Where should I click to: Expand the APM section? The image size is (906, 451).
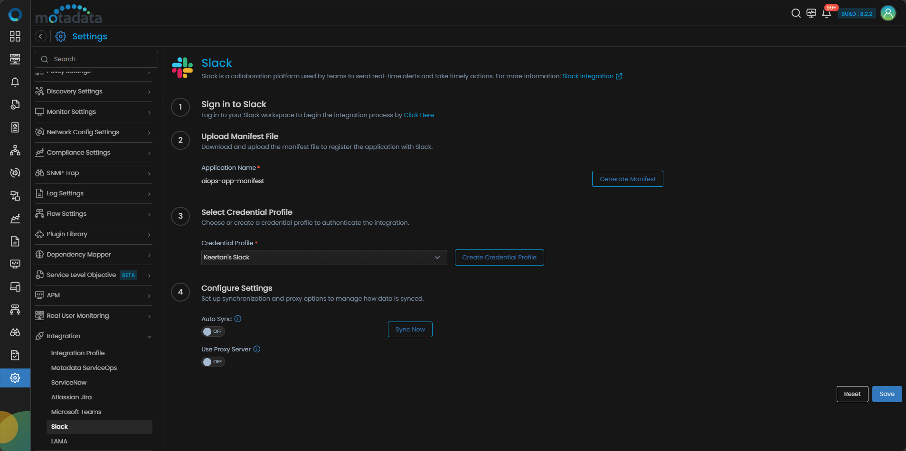(x=94, y=295)
